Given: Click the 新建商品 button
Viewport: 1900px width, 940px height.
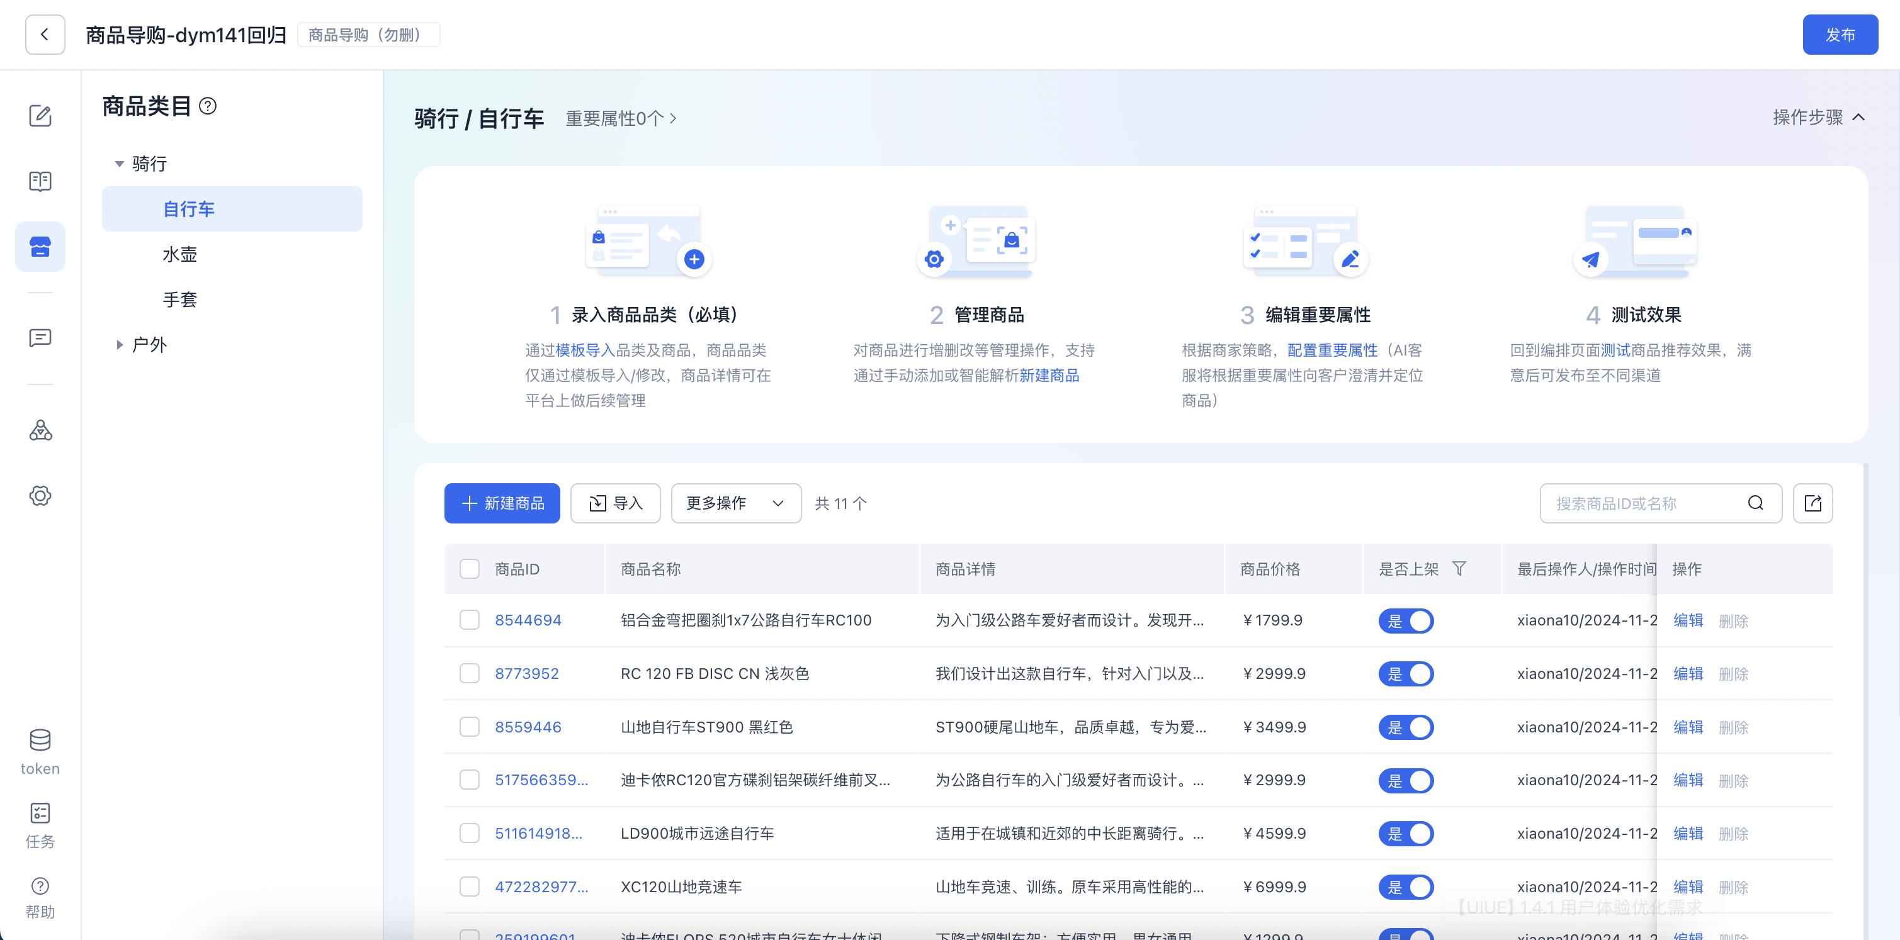Looking at the screenshot, I should point(502,503).
